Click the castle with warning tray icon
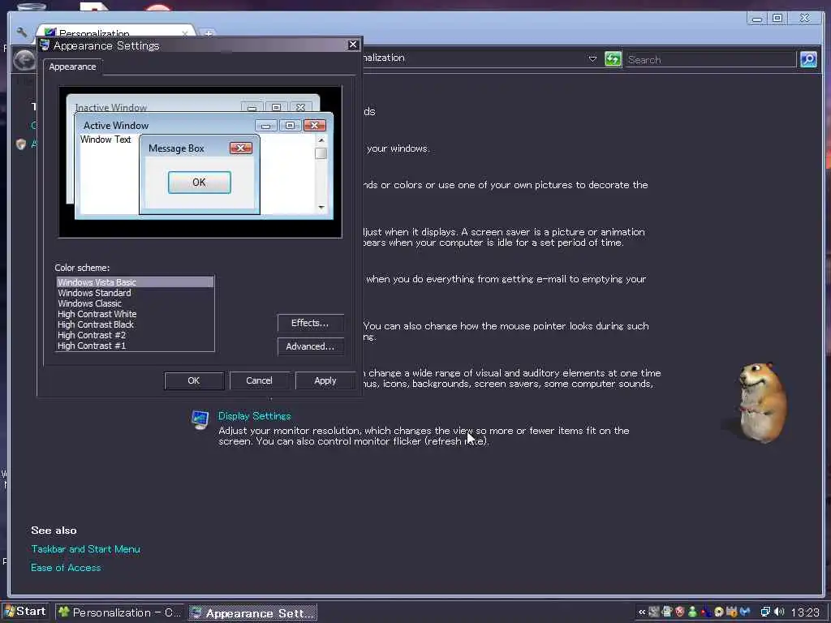 click(732, 612)
